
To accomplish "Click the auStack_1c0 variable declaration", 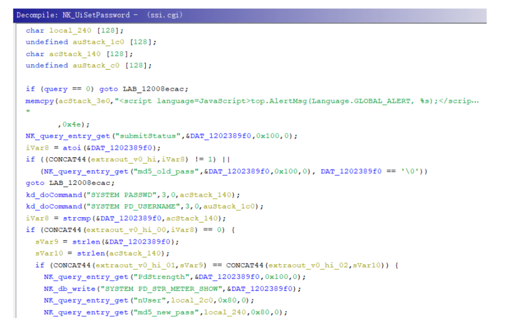I will [91, 42].
